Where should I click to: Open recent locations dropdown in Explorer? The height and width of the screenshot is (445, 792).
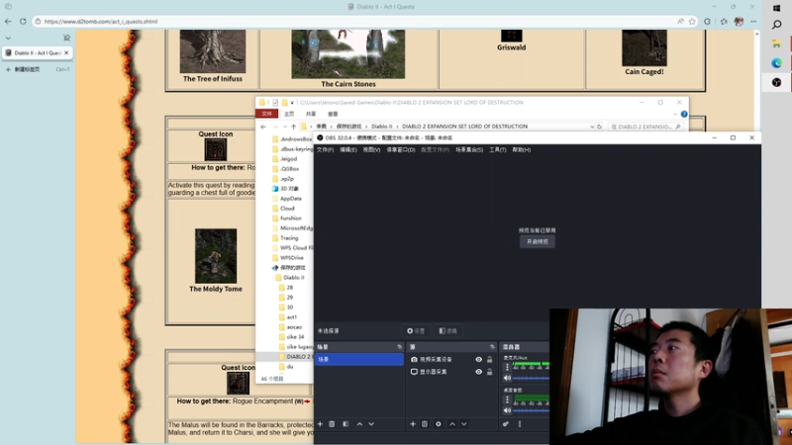point(285,127)
